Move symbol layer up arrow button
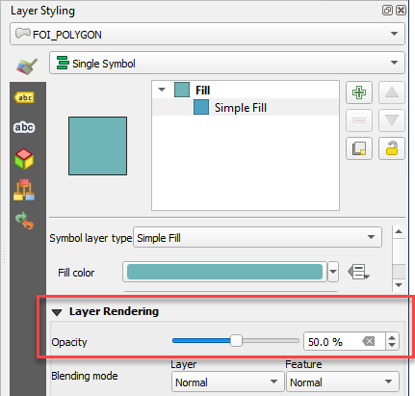 pyautogui.click(x=392, y=92)
